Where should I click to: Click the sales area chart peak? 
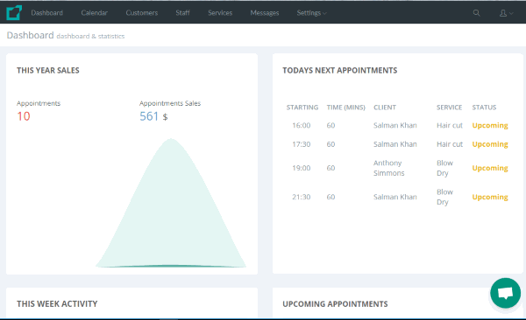point(171,139)
